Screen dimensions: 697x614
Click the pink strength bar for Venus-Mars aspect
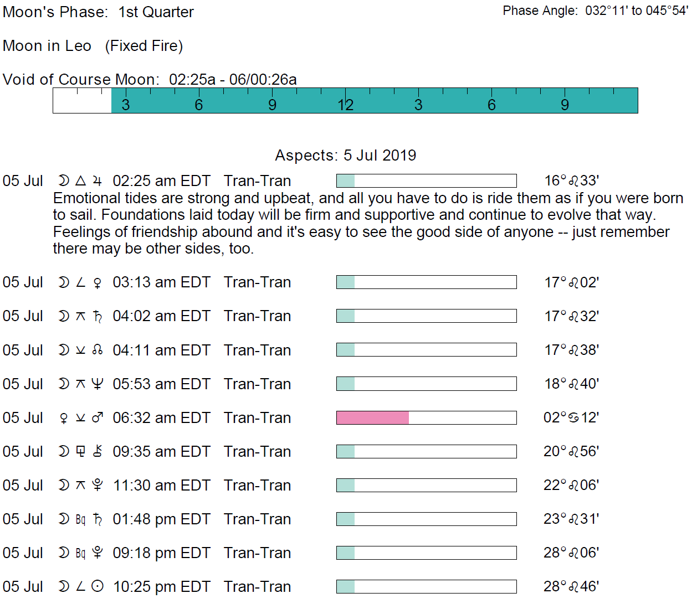[x=372, y=418]
